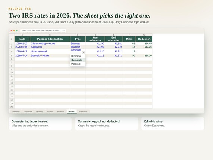Select row number 20 header

(12, 107)
